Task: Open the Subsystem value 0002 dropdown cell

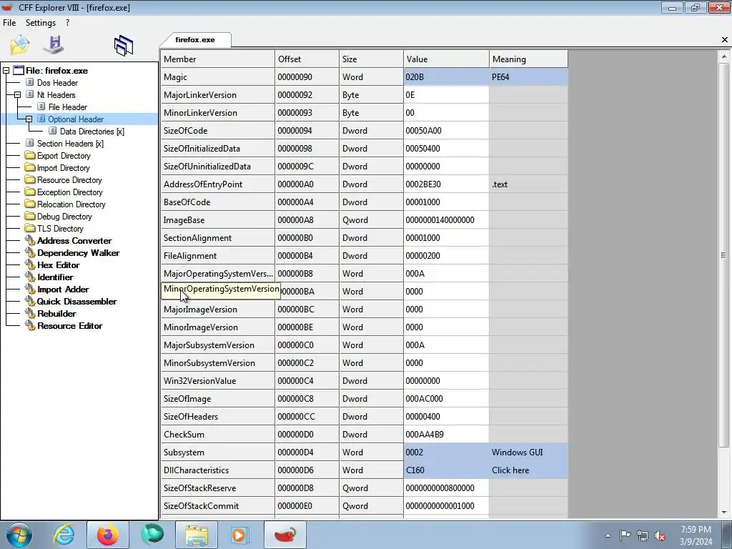Action: 446,452
